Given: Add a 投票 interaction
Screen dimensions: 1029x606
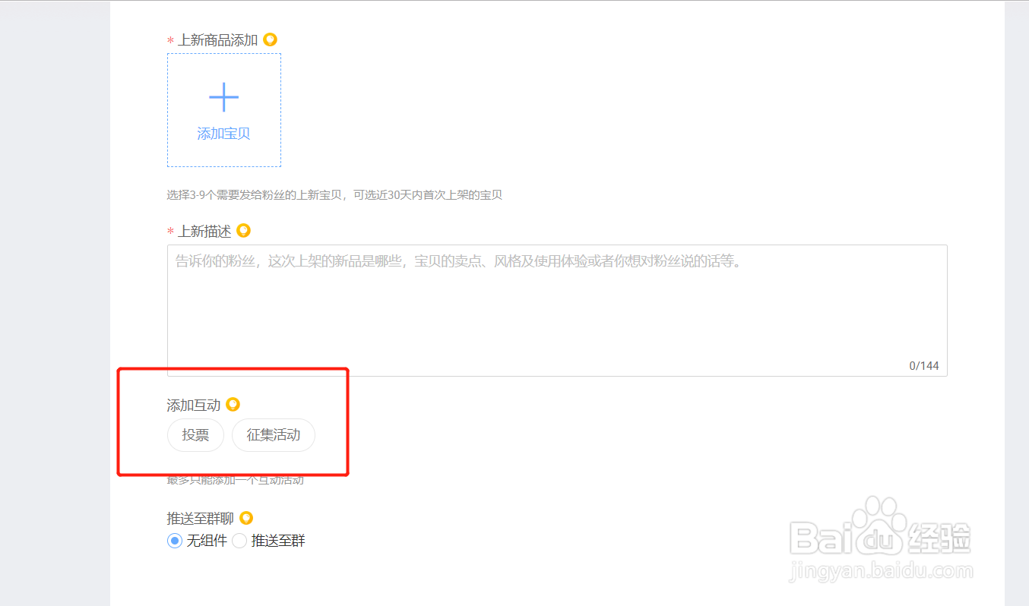Looking at the screenshot, I should tap(195, 435).
